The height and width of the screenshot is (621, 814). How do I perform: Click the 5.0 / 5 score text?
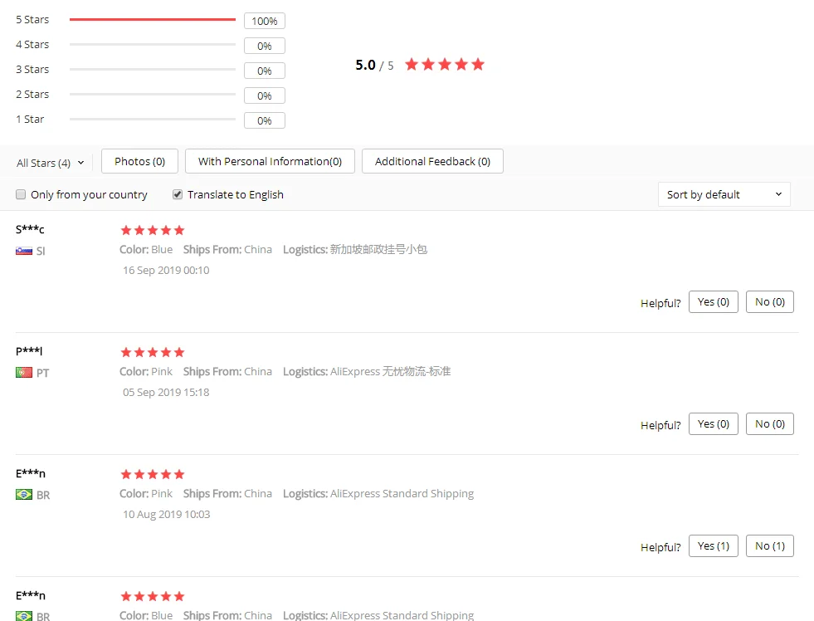pos(374,66)
